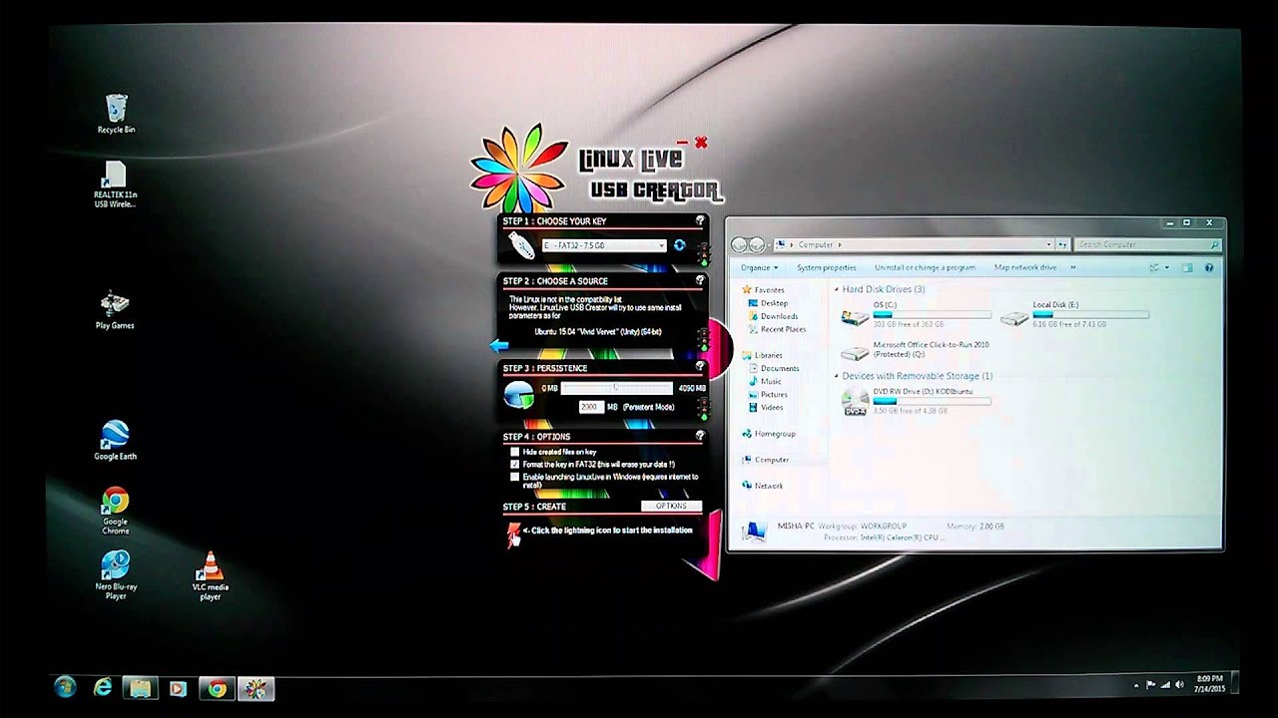1278x718 pixels.
Task: Select the Recycle Bin desktop icon
Action: [116, 114]
